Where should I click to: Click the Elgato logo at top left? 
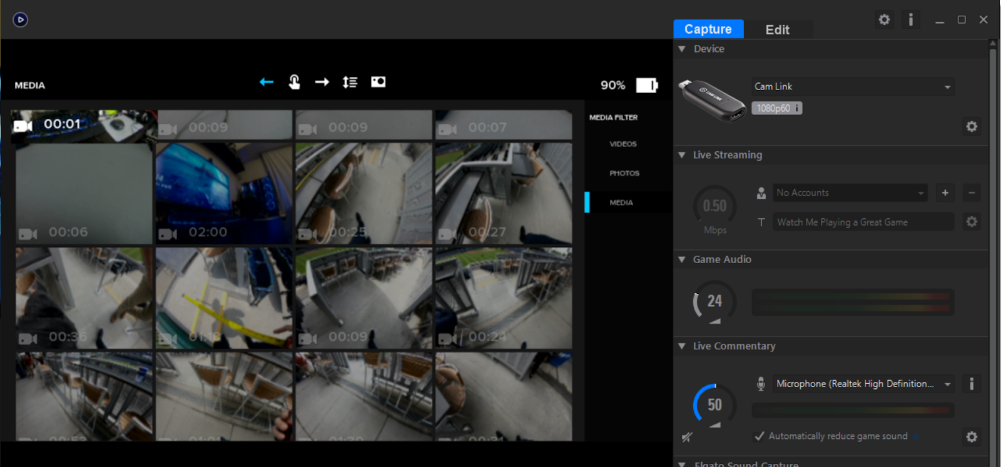pos(20,19)
